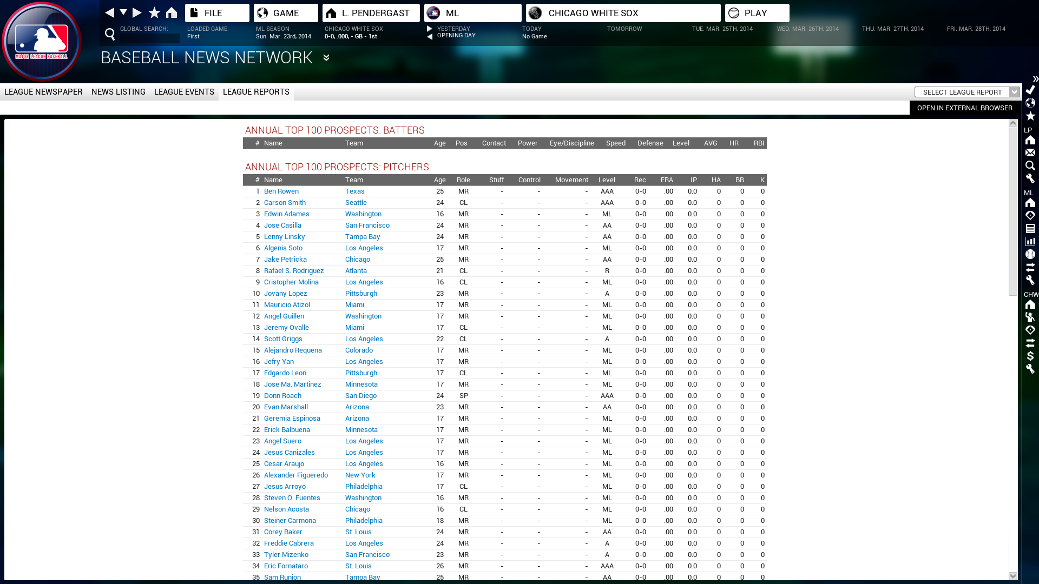Viewport: 1039px width, 584px height.
Task: Click the mail envelope icon in sidebar
Action: click(1030, 153)
